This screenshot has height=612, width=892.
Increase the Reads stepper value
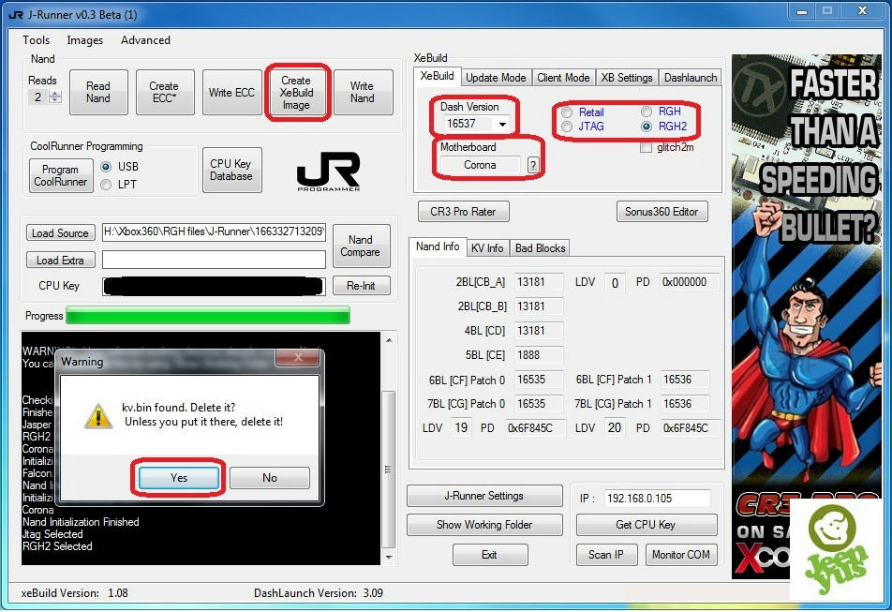(54, 93)
